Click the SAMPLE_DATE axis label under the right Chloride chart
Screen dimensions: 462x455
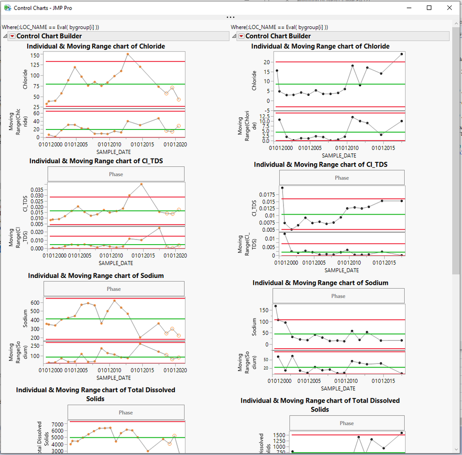[x=339, y=155]
